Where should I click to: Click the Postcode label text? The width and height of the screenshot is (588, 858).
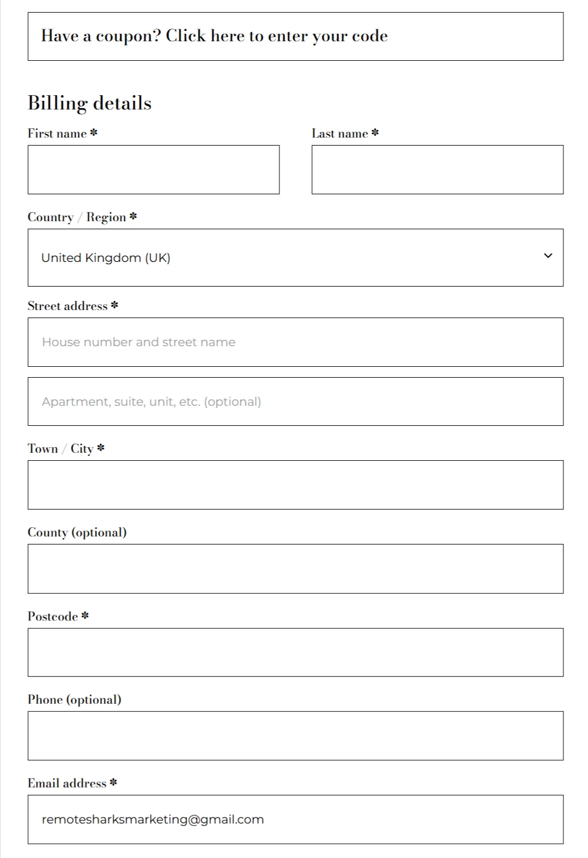click(x=53, y=617)
